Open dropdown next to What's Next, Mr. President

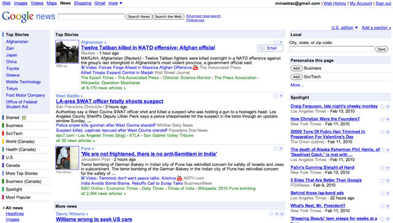pos(387,206)
